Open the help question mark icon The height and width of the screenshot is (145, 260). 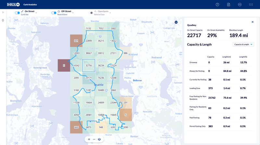click(217, 5)
